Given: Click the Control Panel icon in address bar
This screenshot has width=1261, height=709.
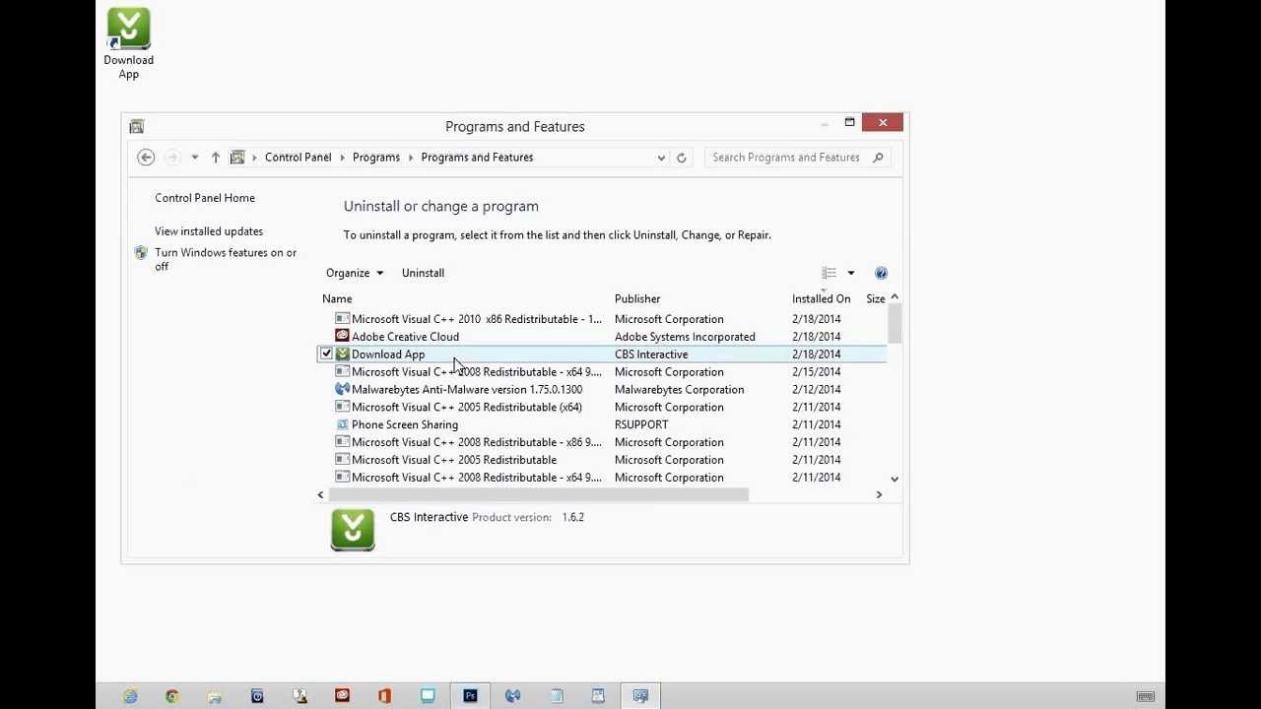Looking at the screenshot, I should pos(237,158).
